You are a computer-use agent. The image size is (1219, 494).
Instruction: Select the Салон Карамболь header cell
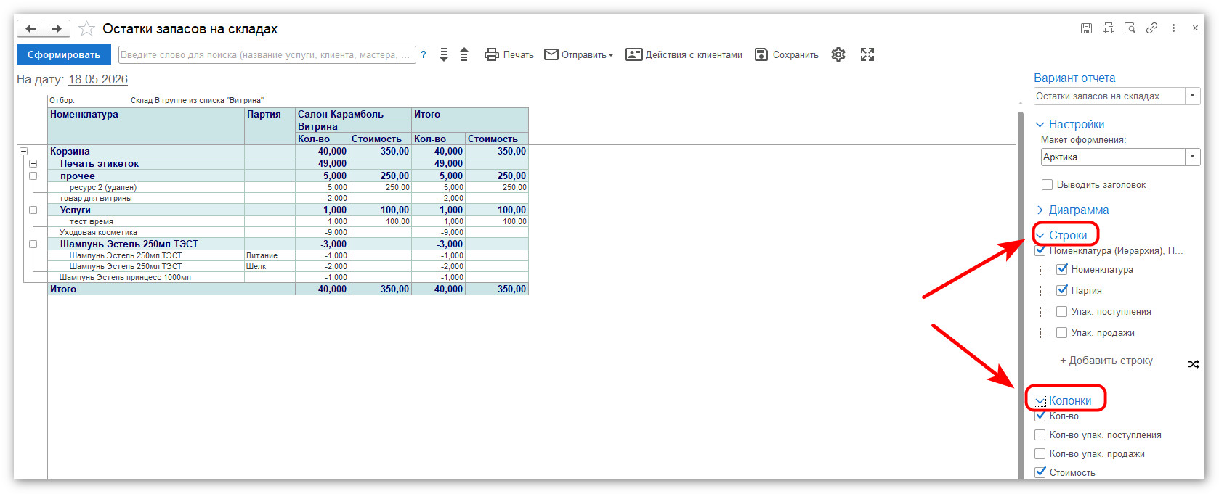[354, 114]
